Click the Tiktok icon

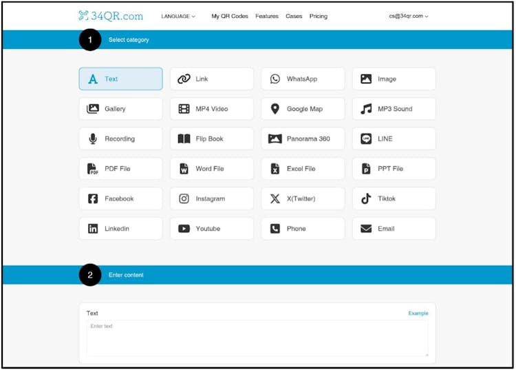click(366, 198)
